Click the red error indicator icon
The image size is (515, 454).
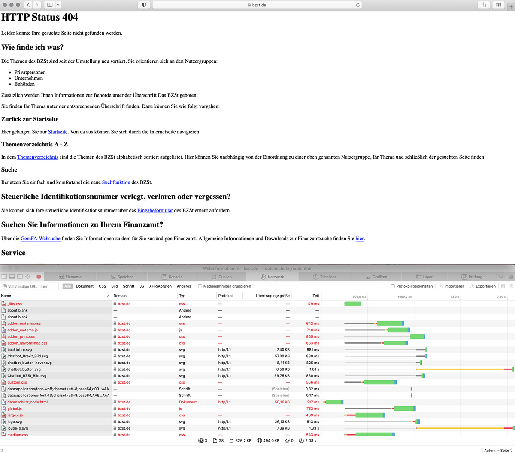pos(39,277)
